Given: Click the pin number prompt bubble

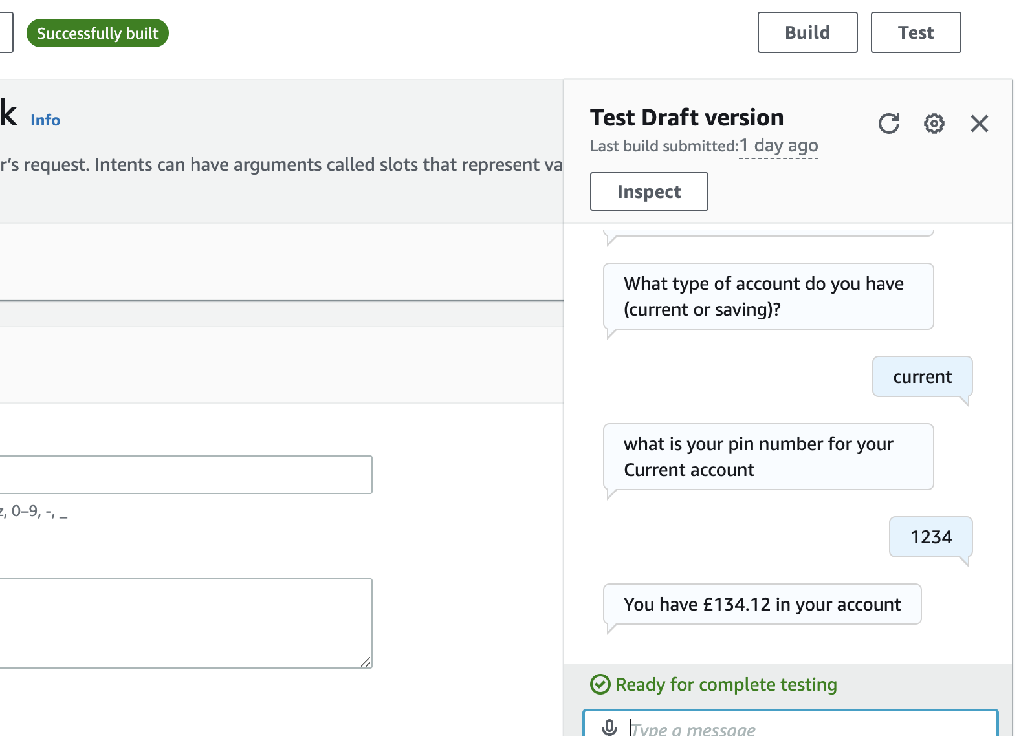Looking at the screenshot, I should (768, 457).
